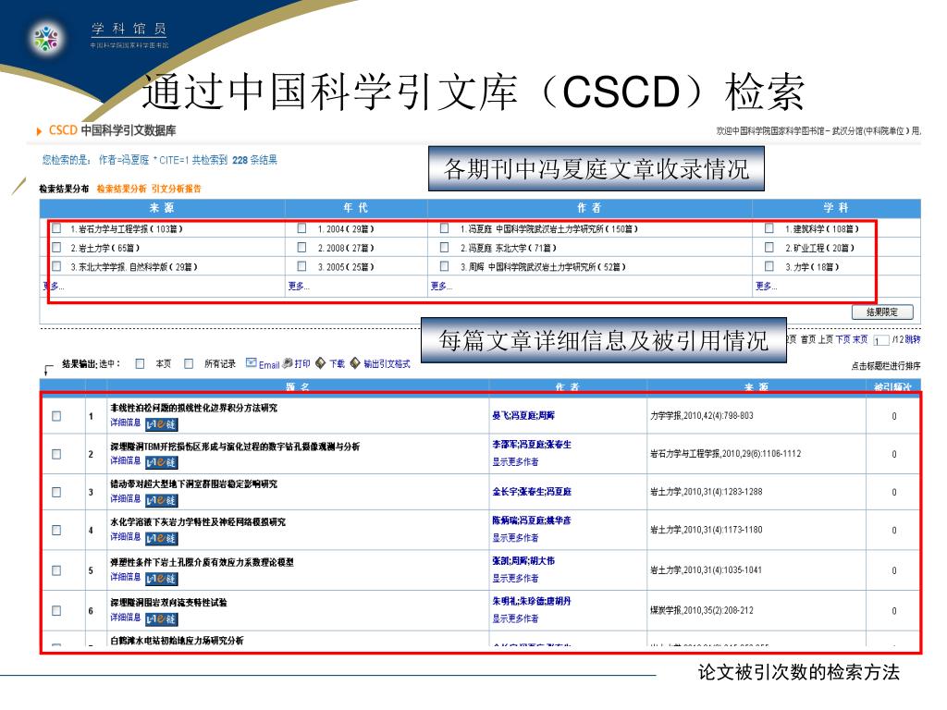The width and height of the screenshot is (947, 710).
Task: Switch to 检索结果分析 tab
Action: [x=121, y=189]
